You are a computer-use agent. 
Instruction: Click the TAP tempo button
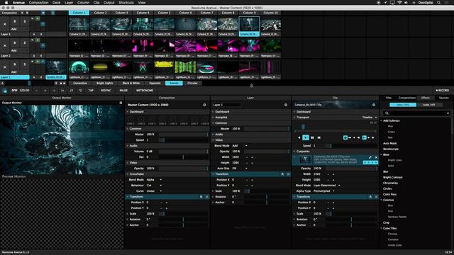pos(91,91)
